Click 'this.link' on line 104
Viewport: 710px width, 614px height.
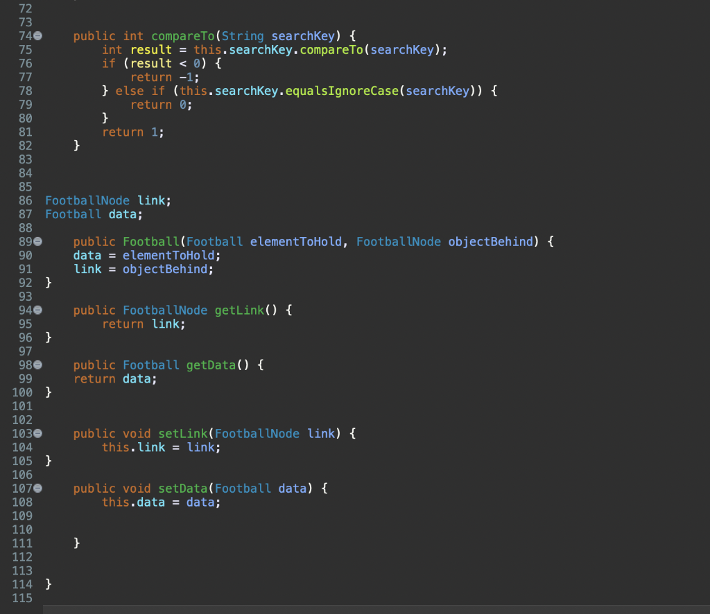(x=134, y=448)
